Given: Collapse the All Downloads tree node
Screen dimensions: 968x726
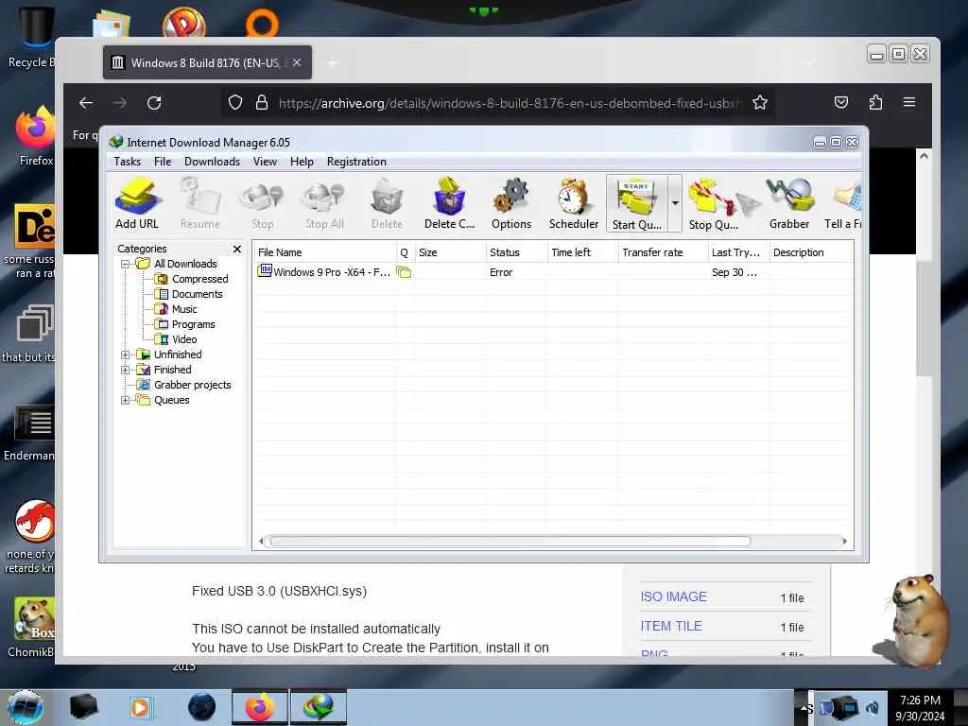Looking at the screenshot, I should 126,265.
